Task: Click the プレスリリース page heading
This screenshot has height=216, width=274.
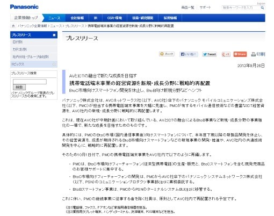Action: [x=82, y=38]
